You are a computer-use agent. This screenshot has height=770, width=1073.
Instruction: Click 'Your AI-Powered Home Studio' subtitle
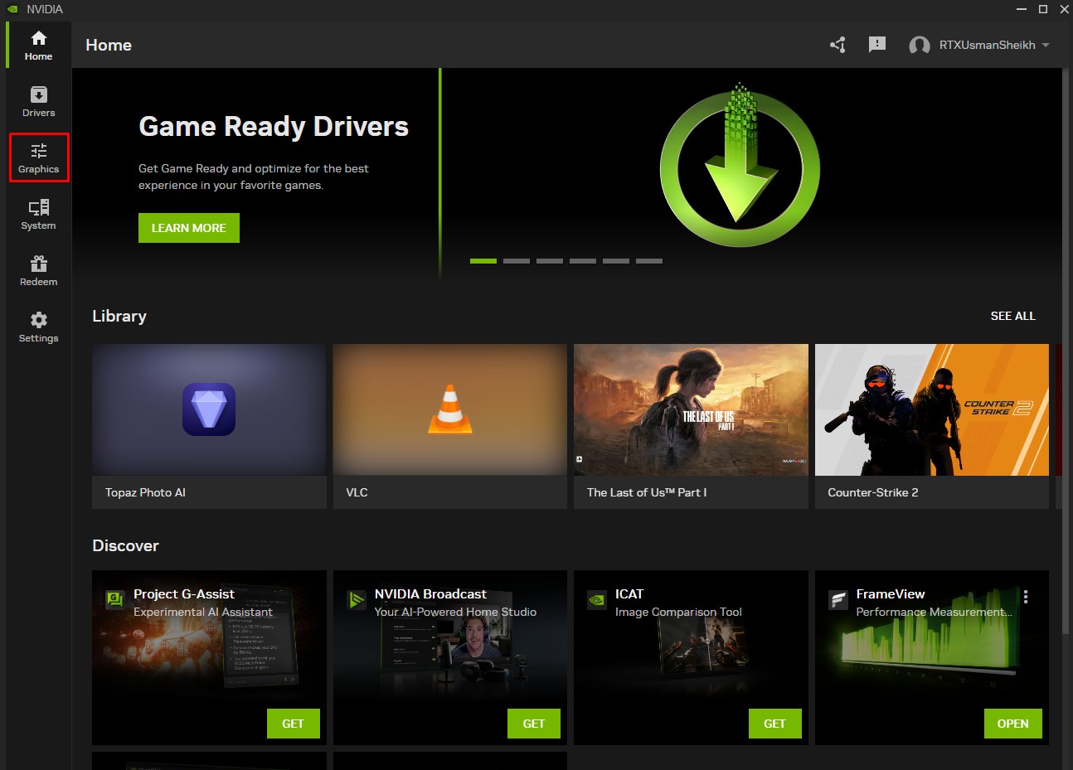coord(455,612)
